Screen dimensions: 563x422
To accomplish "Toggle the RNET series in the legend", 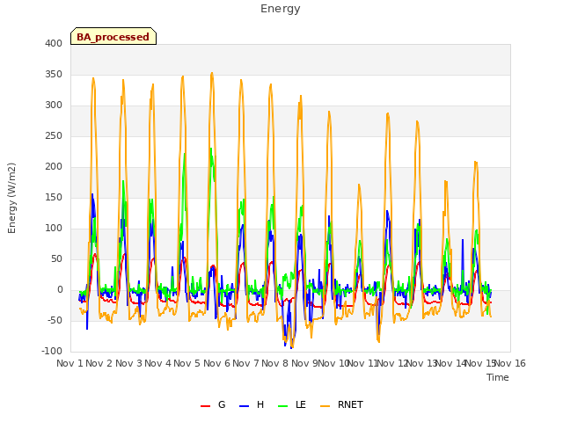I will pyautogui.click(x=341, y=404).
